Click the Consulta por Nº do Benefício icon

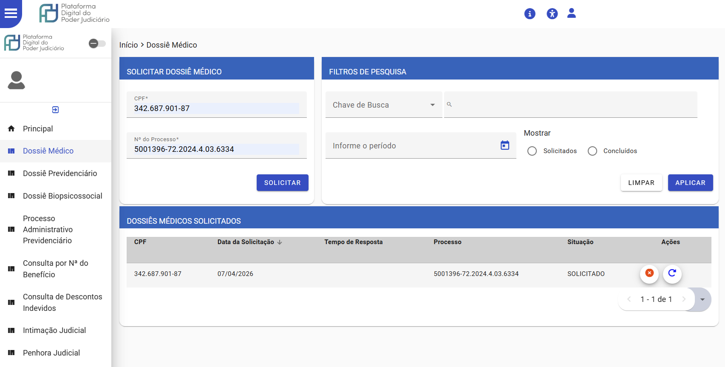pos(11,269)
